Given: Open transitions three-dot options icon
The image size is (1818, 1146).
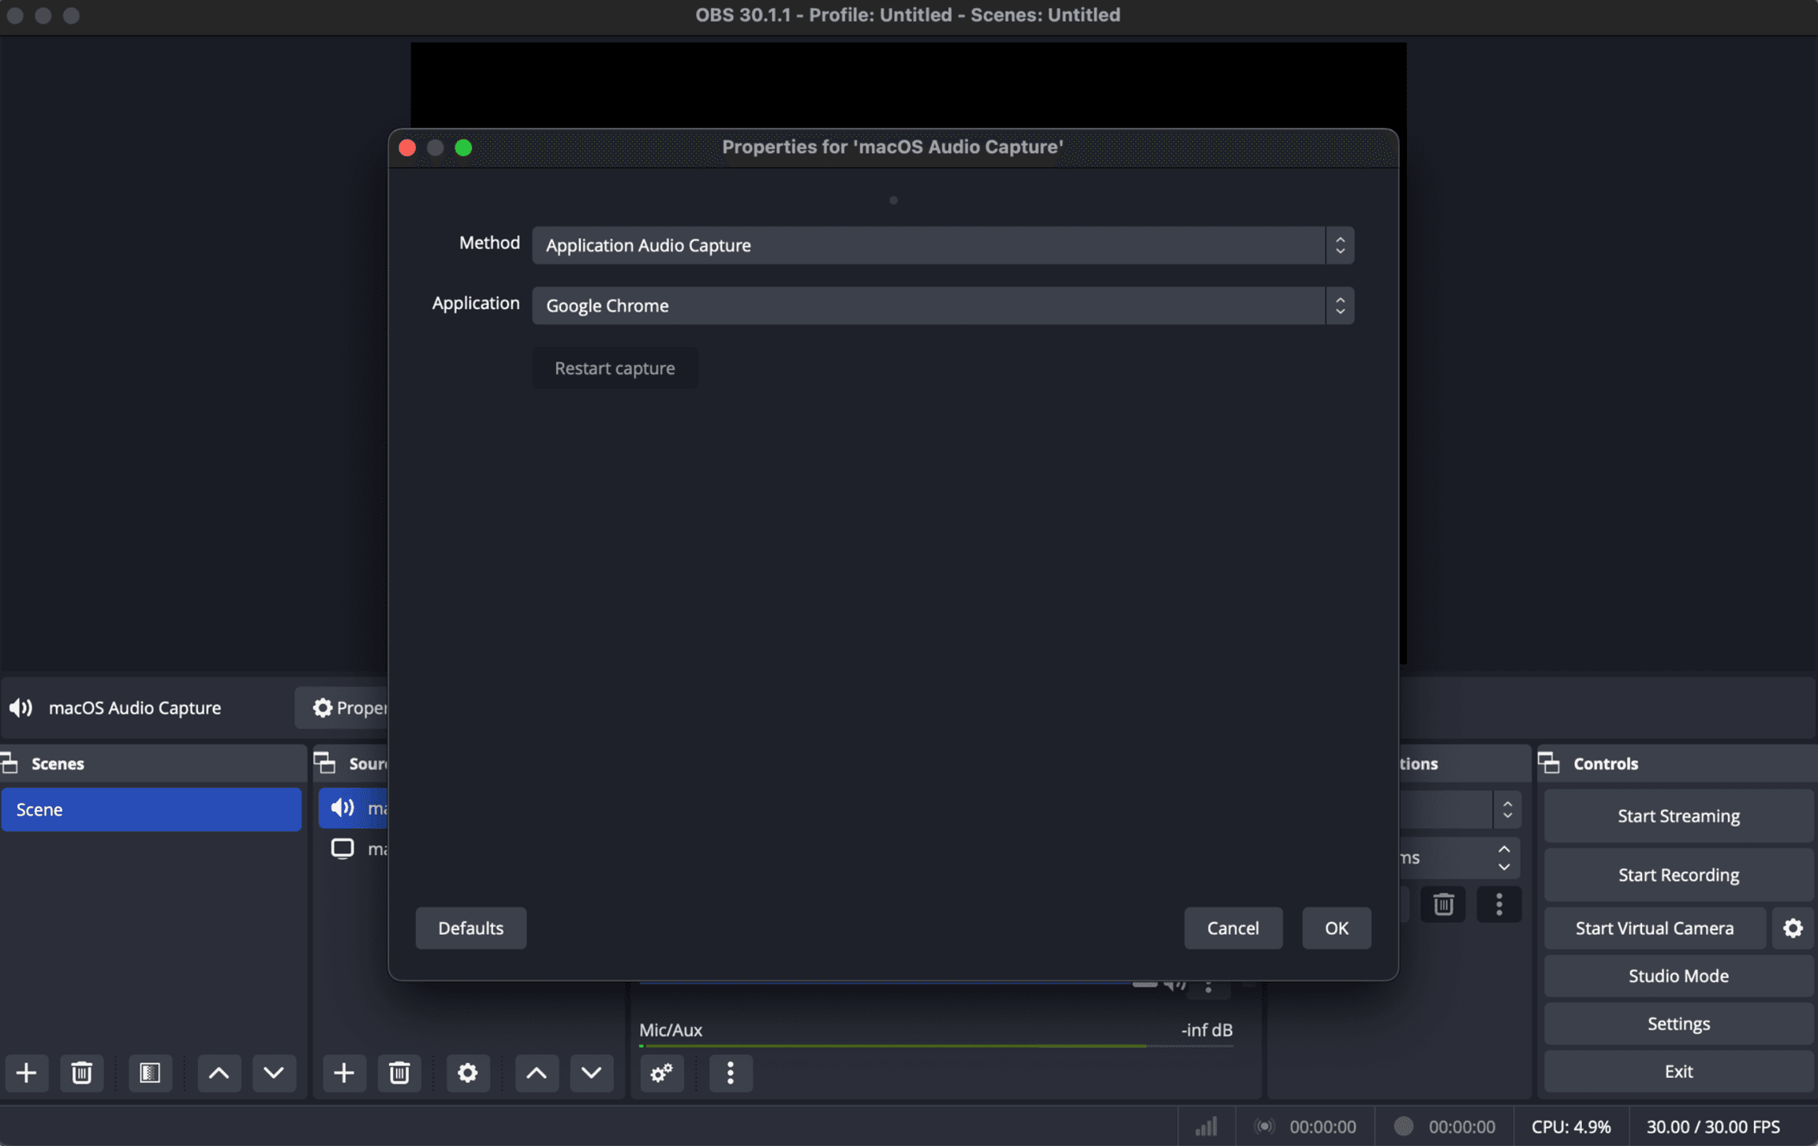Looking at the screenshot, I should [x=1499, y=904].
